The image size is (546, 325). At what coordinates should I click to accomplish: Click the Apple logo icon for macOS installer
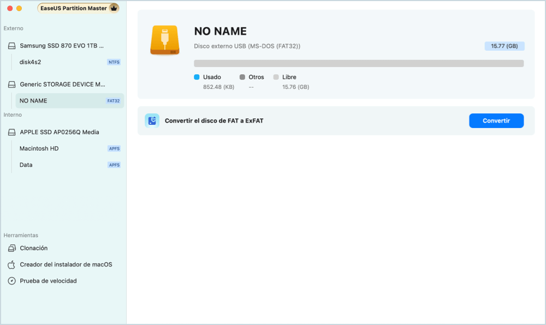(x=11, y=264)
